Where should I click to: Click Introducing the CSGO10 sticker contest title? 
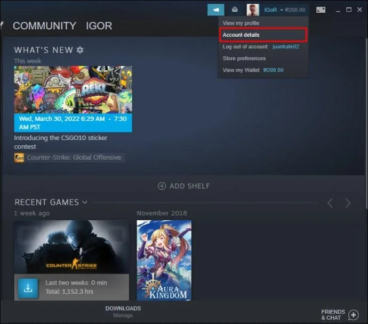(61, 142)
